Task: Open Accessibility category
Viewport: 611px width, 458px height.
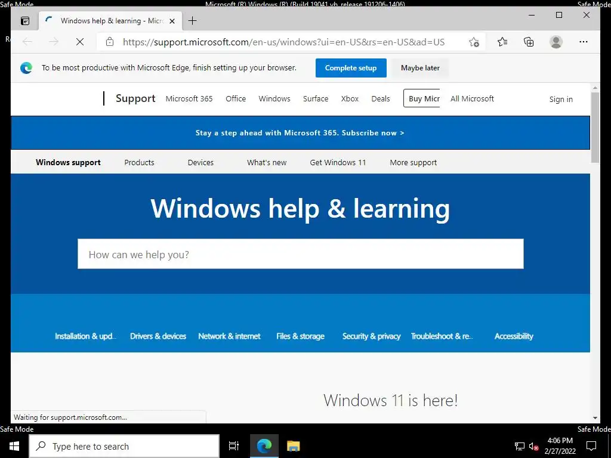Action: coord(514,336)
